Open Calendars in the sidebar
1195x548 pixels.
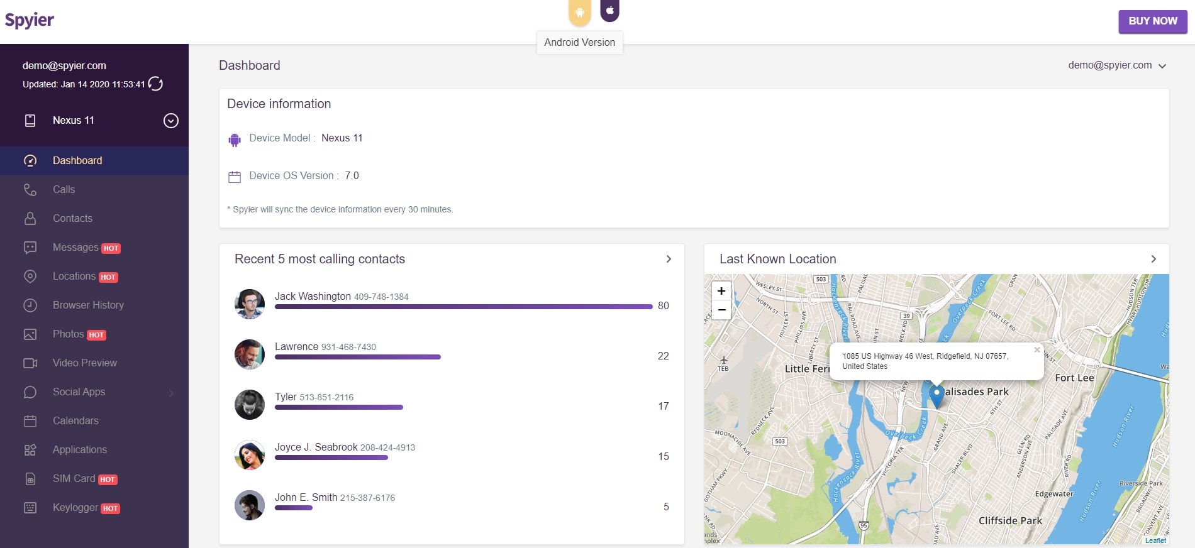coord(94,421)
